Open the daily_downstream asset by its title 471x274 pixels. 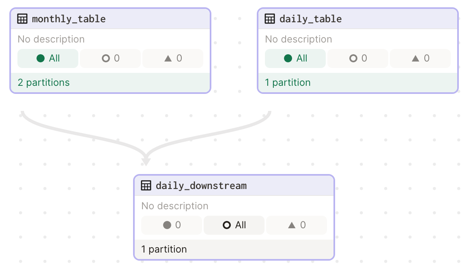(201, 185)
